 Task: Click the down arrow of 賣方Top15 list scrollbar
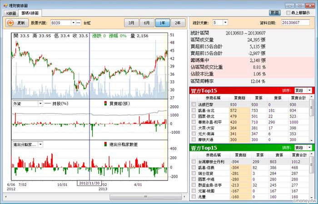click(x=312, y=198)
